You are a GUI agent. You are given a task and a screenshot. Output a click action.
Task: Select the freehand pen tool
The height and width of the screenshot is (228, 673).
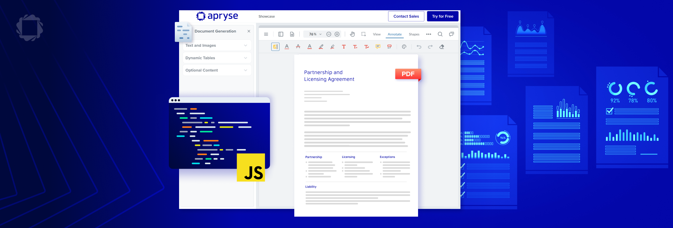[321, 47]
